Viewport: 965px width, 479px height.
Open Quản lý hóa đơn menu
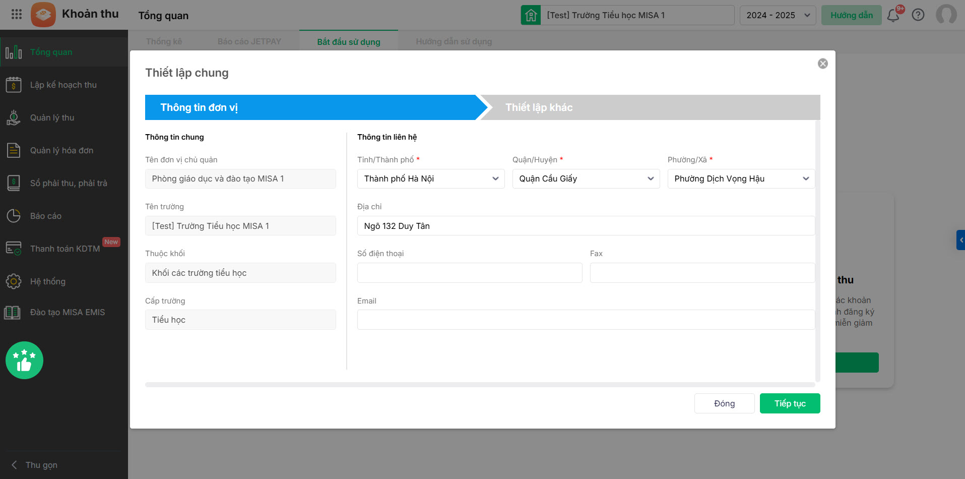[64, 150]
